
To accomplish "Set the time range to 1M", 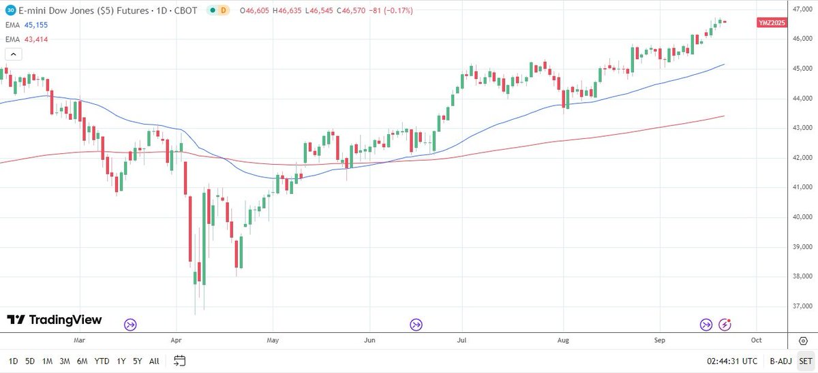I will point(48,360).
